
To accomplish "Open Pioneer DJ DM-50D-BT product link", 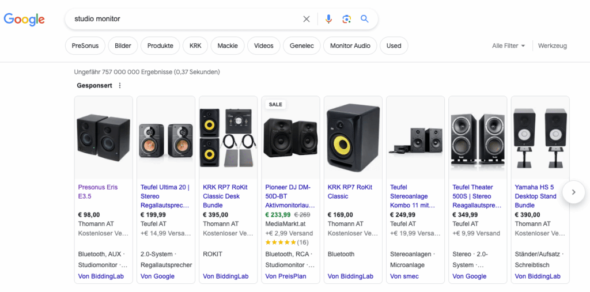I will [290, 196].
